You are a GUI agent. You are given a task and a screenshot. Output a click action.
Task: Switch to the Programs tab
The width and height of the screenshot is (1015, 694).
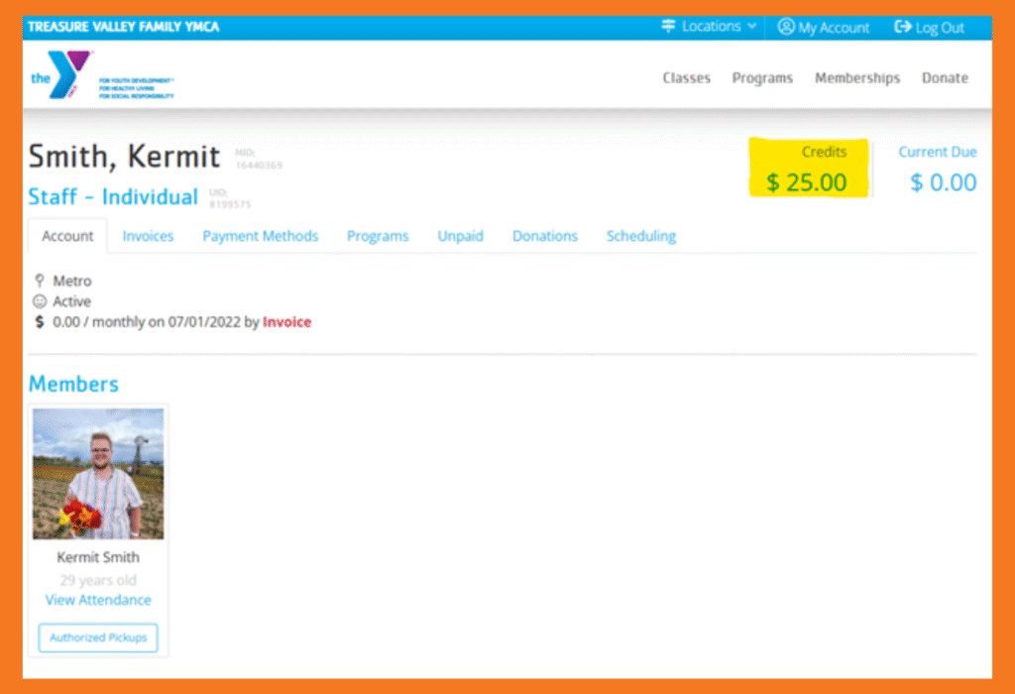(378, 236)
